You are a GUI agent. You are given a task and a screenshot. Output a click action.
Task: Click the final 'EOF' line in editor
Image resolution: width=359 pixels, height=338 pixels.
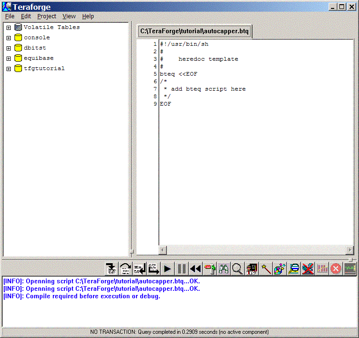click(165, 104)
